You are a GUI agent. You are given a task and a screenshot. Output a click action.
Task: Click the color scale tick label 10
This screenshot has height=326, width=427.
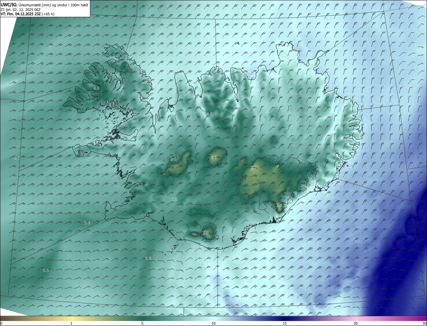(x=213, y=323)
